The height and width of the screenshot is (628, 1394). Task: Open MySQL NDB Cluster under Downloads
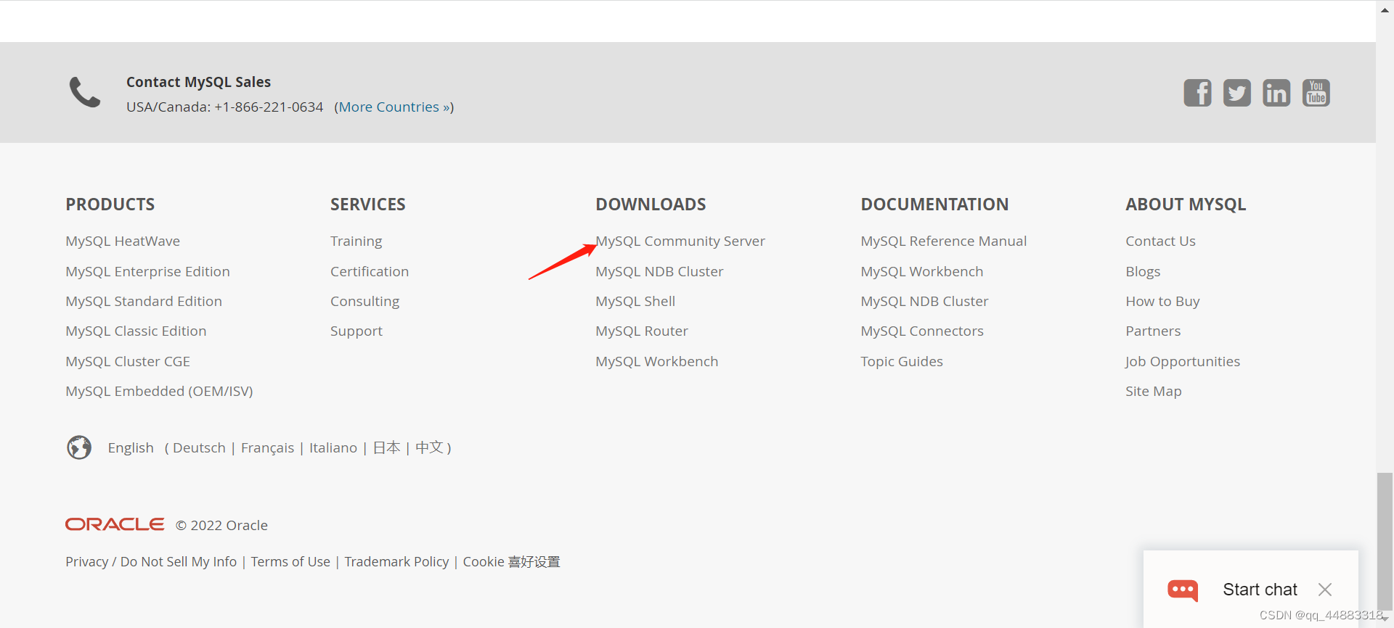659,271
